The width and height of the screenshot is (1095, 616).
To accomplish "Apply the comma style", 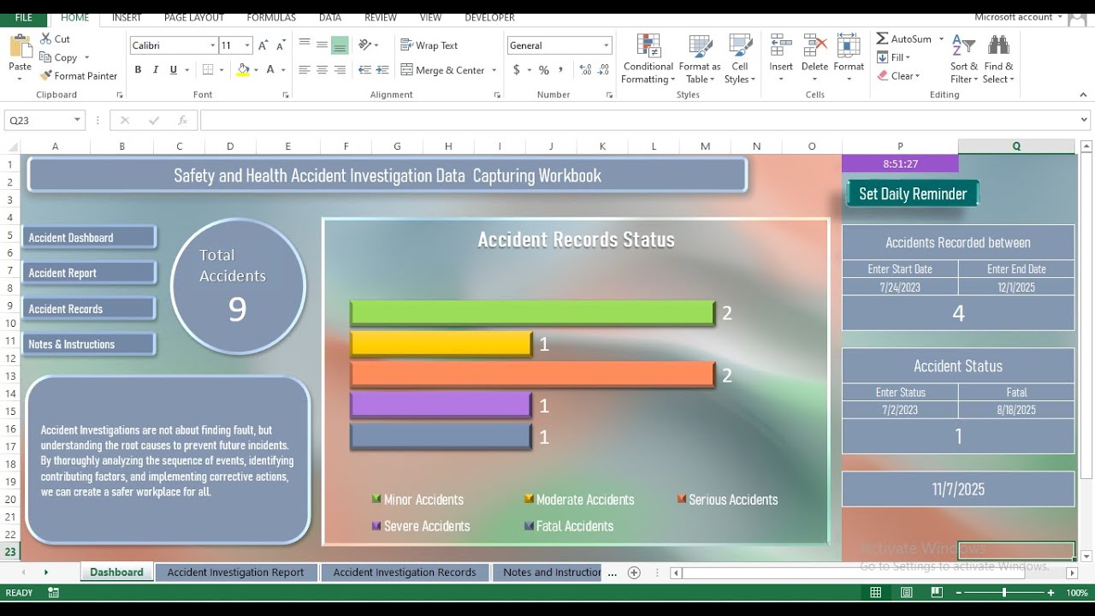I will (561, 70).
